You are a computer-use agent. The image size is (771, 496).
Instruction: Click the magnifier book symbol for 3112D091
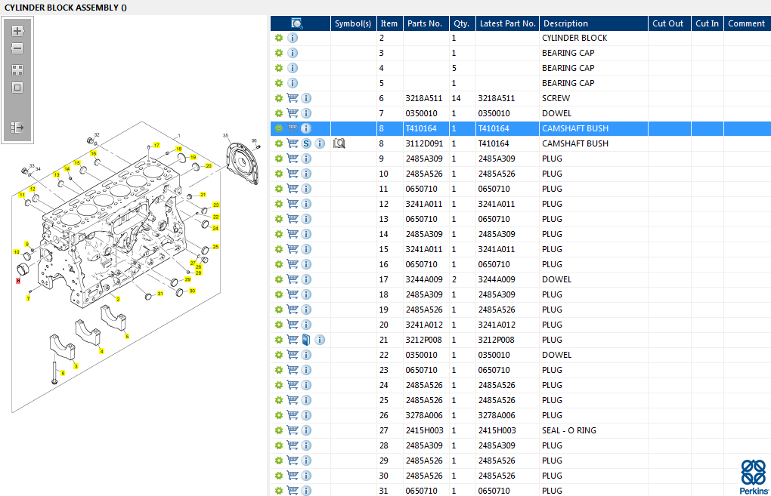(339, 143)
